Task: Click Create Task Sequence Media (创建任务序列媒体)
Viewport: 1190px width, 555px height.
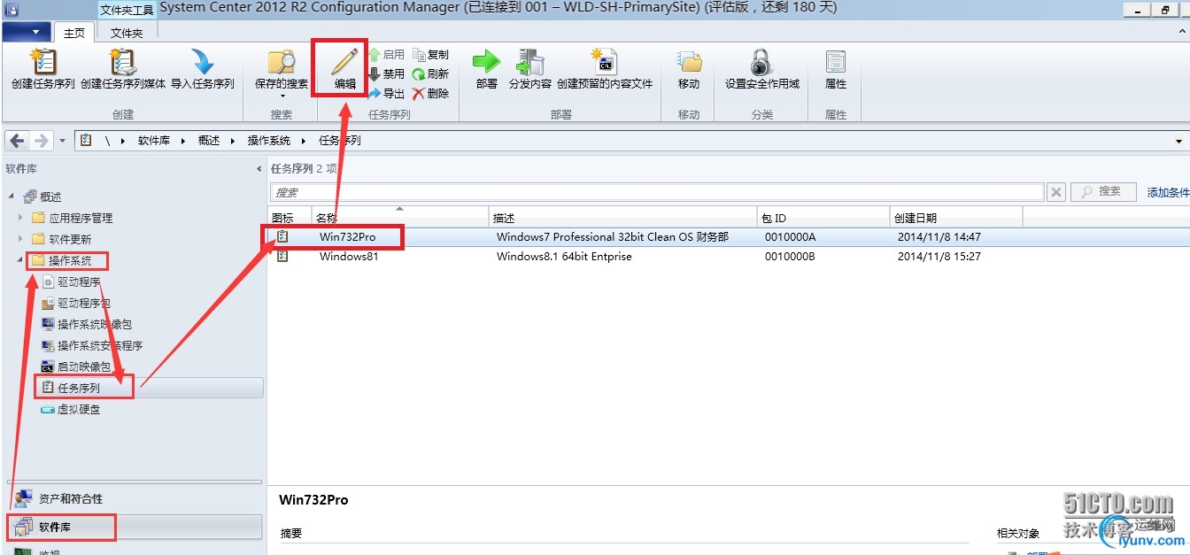Action: point(123,70)
